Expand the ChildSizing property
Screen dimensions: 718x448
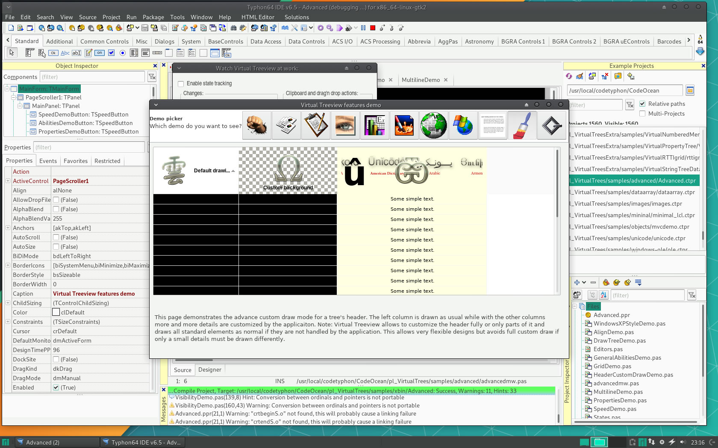8,303
